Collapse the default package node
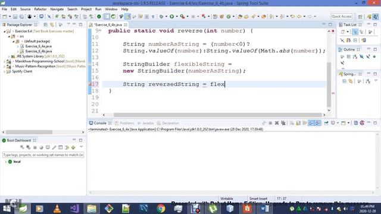Image resolution: width=381 pixels, height=214 pixels. point(14,42)
